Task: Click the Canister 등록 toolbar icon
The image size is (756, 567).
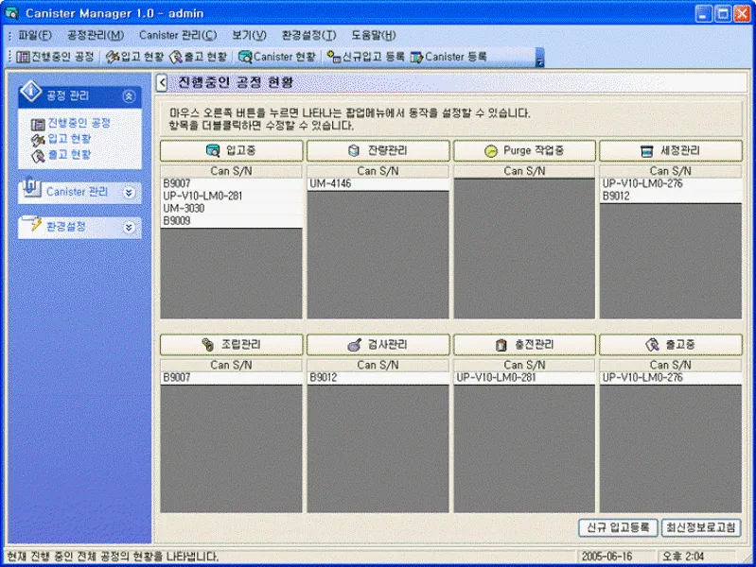Action: [416, 57]
